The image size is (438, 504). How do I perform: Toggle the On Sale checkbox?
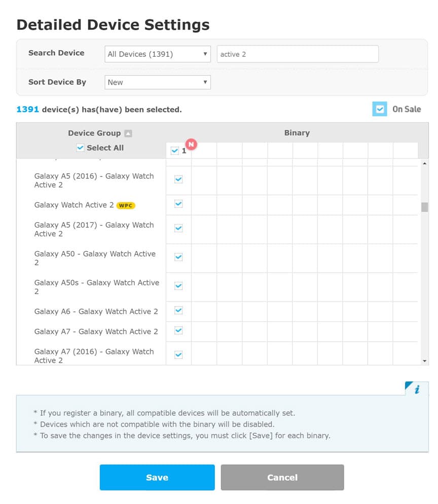380,109
